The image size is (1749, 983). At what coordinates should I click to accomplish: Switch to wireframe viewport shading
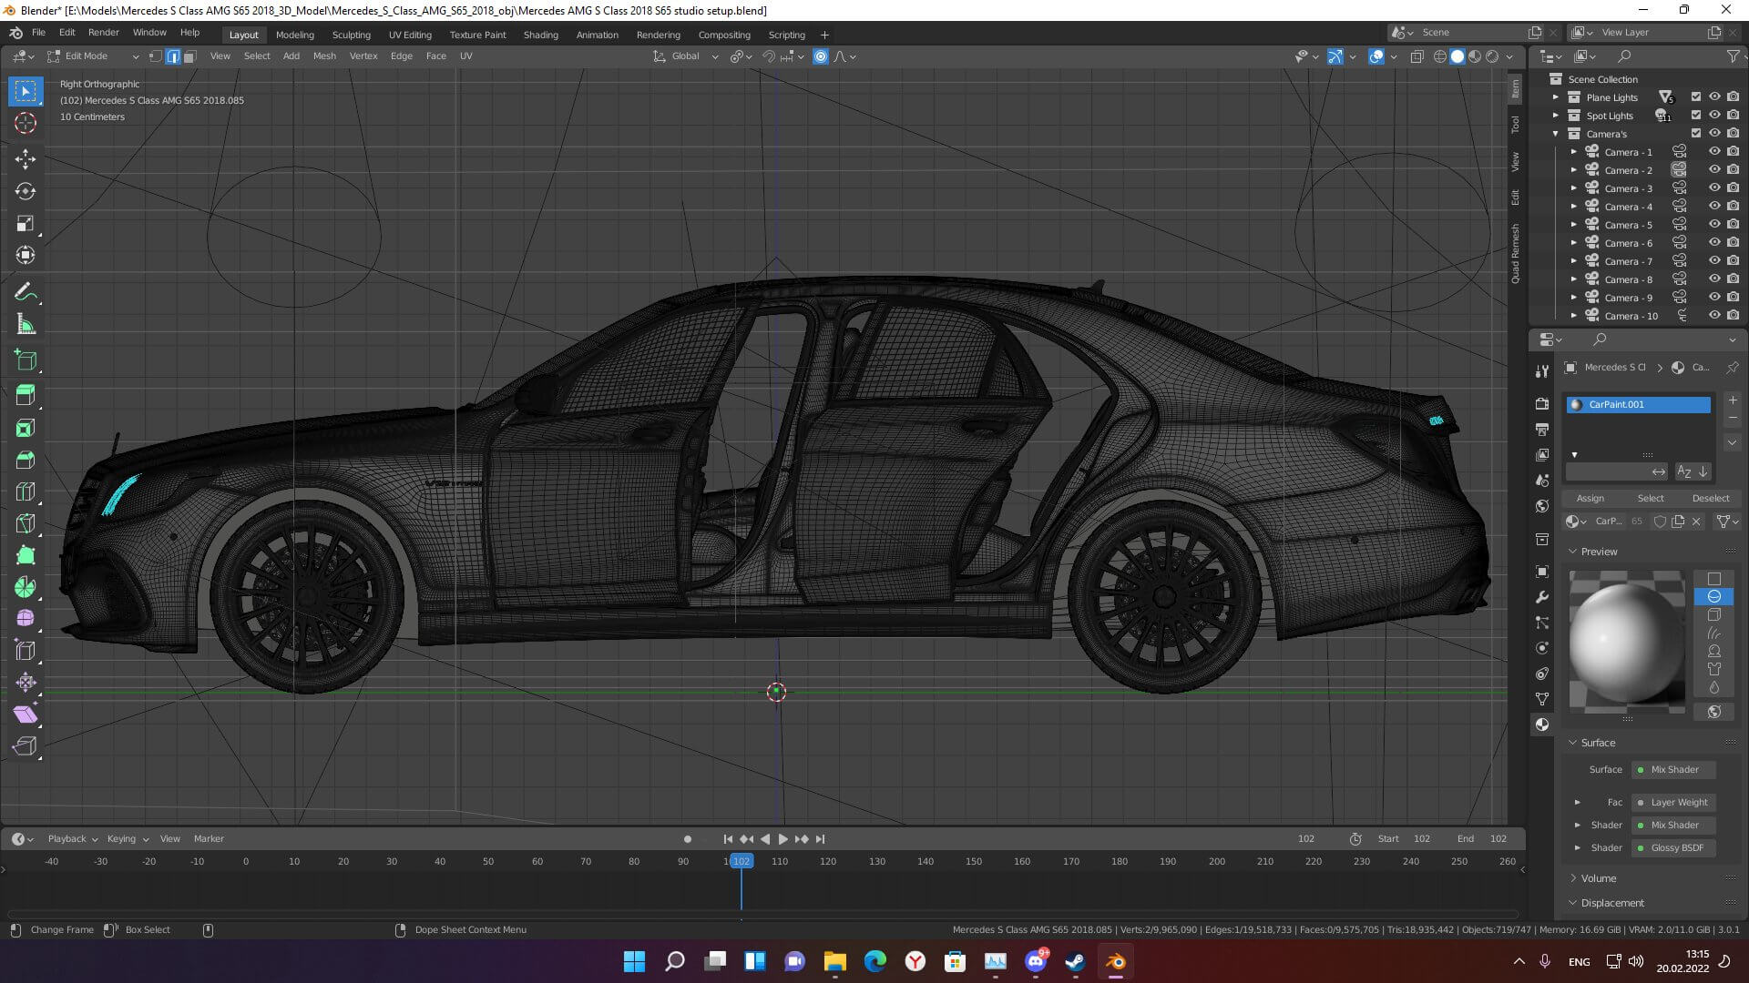pos(1440,56)
